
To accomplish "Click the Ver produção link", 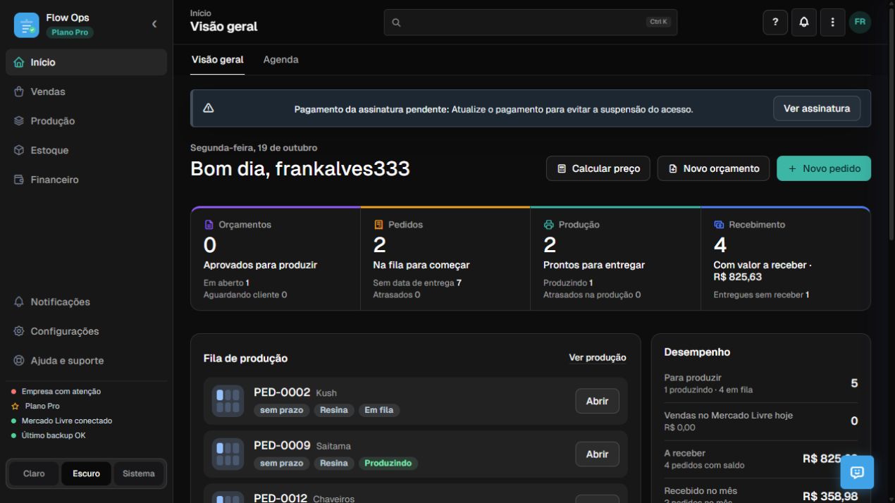I will (598, 358).
